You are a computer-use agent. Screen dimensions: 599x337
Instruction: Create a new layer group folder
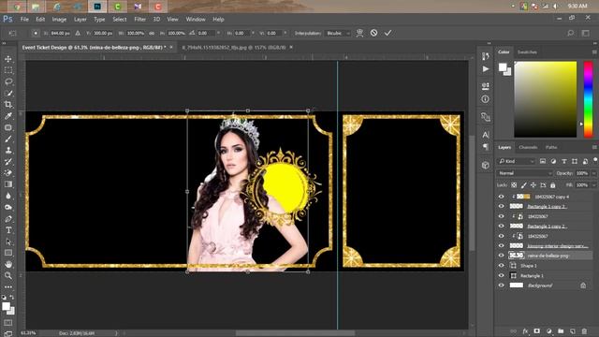pos(561,330)
